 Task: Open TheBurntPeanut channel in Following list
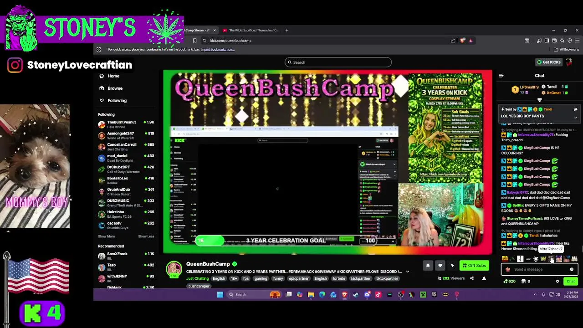[x=127, y=124]
